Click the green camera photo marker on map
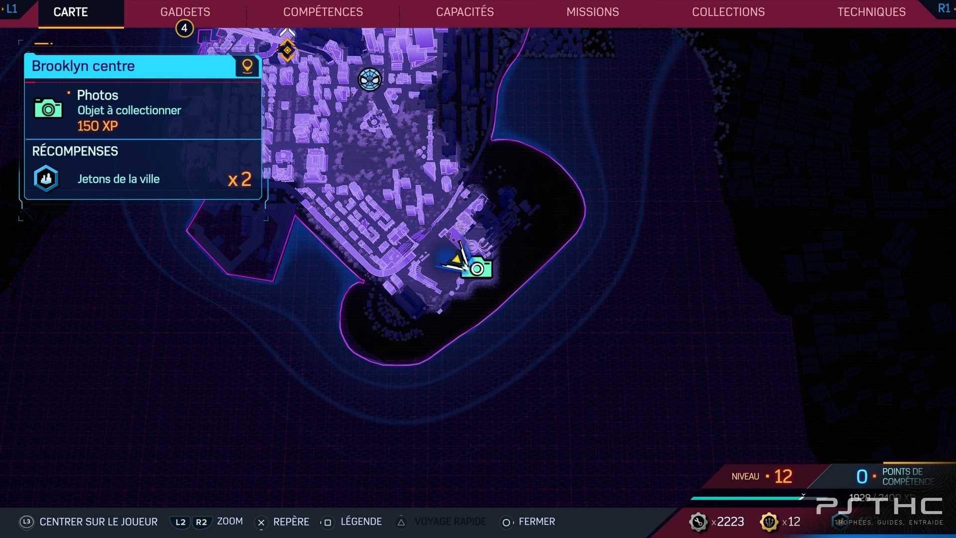The image size is (956, 538). pos(478,269)
